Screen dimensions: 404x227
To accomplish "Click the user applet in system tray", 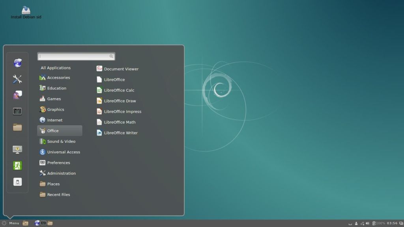I will tap(356, 223).
